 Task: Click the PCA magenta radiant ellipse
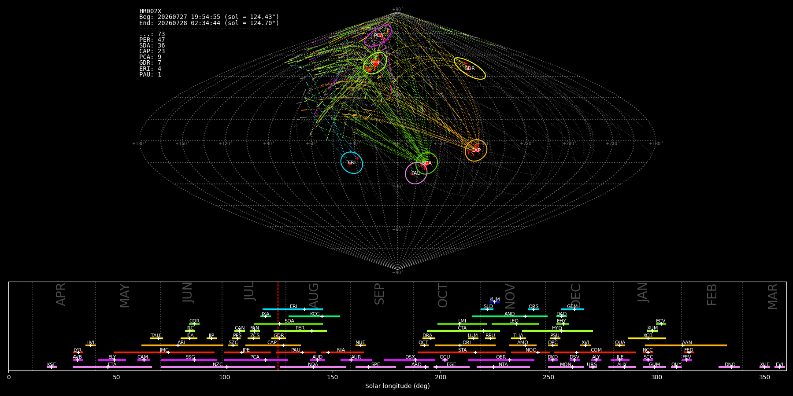[378, 35]
